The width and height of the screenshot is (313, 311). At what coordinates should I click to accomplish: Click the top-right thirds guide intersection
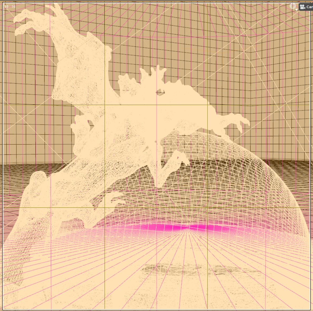(x=208, y=105)
